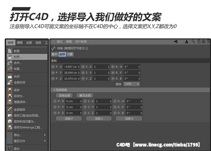Toggle the frozen R.P animation dot
The height and width of the screenshot is (151, 211).
(x=115, y=107)
